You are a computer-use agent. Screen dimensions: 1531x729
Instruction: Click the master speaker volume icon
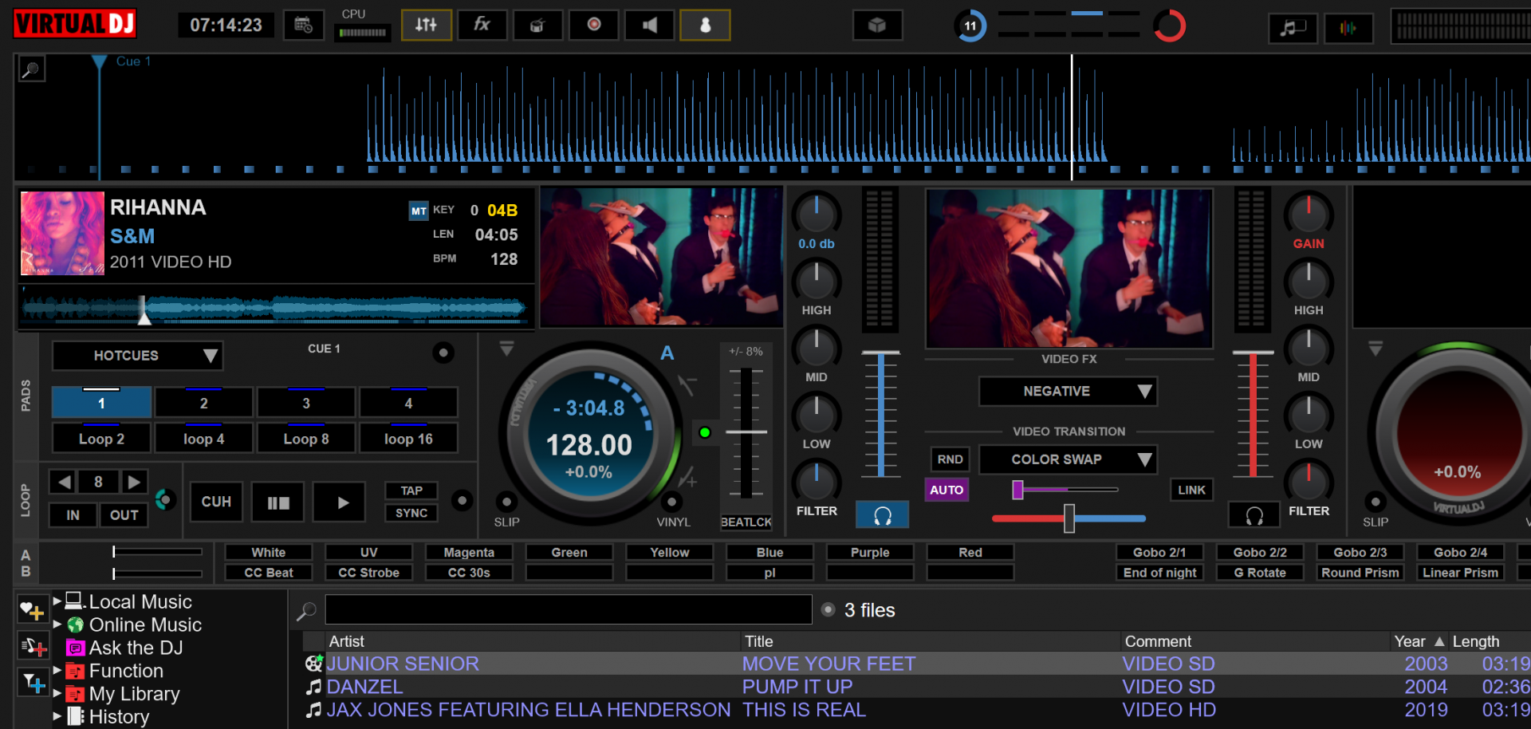click(x=650, y=26)
